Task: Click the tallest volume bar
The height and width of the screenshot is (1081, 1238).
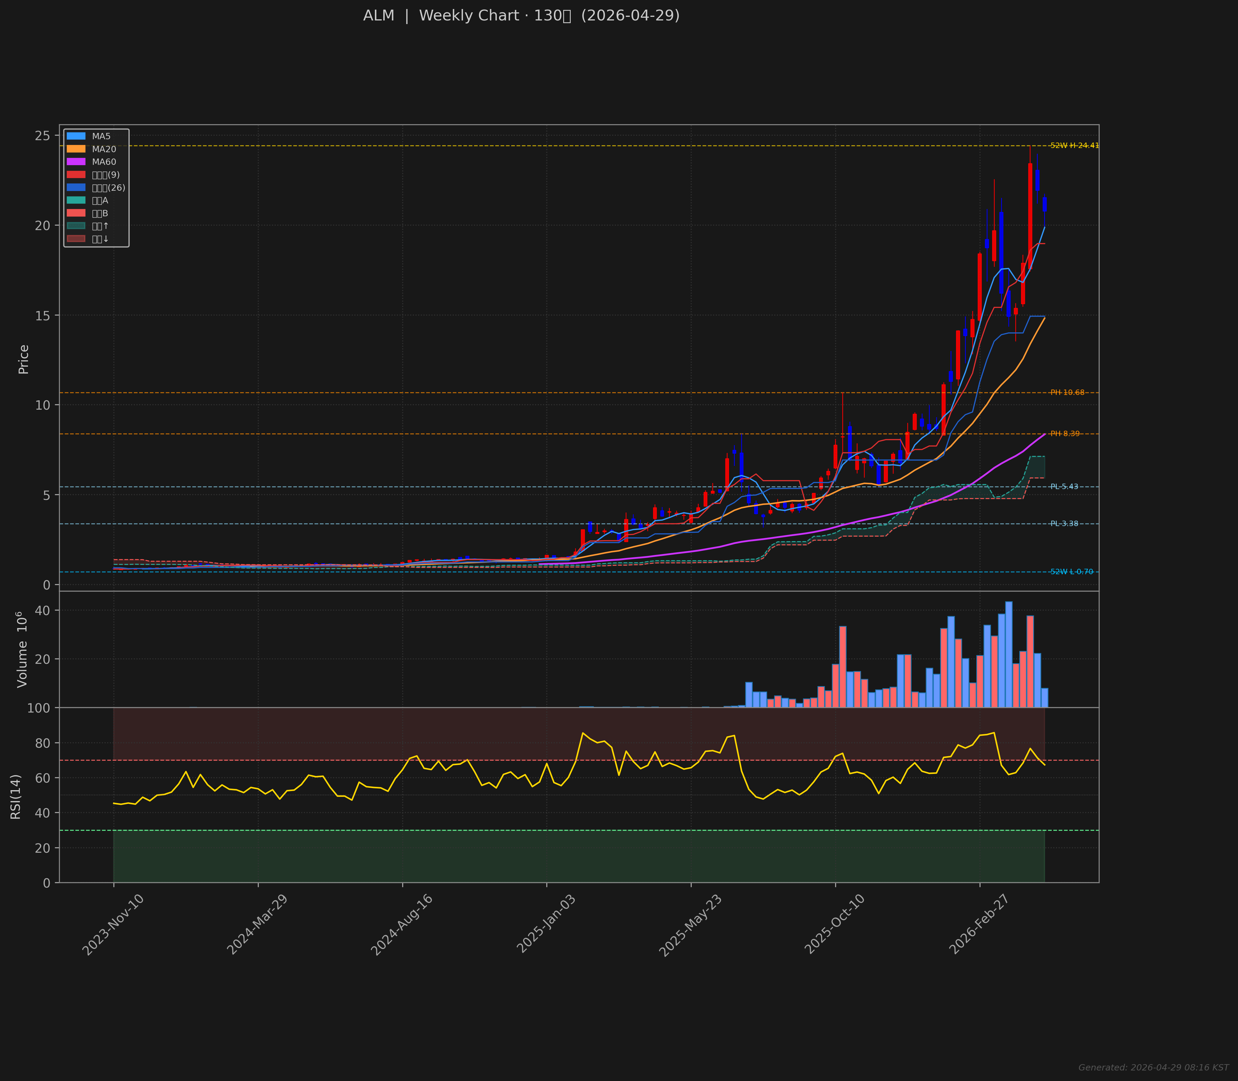Action: coord(1009,654)
